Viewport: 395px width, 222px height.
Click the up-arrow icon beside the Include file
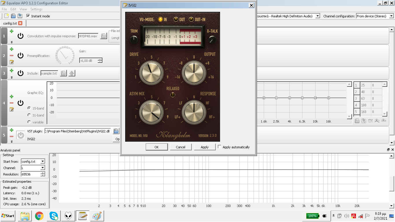pos(72,73)
